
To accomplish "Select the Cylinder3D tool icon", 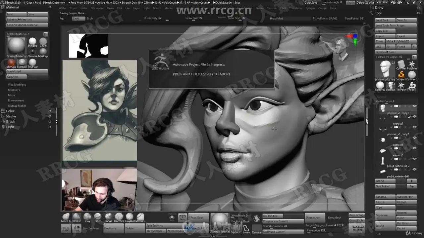I will (x=401, y=65).
